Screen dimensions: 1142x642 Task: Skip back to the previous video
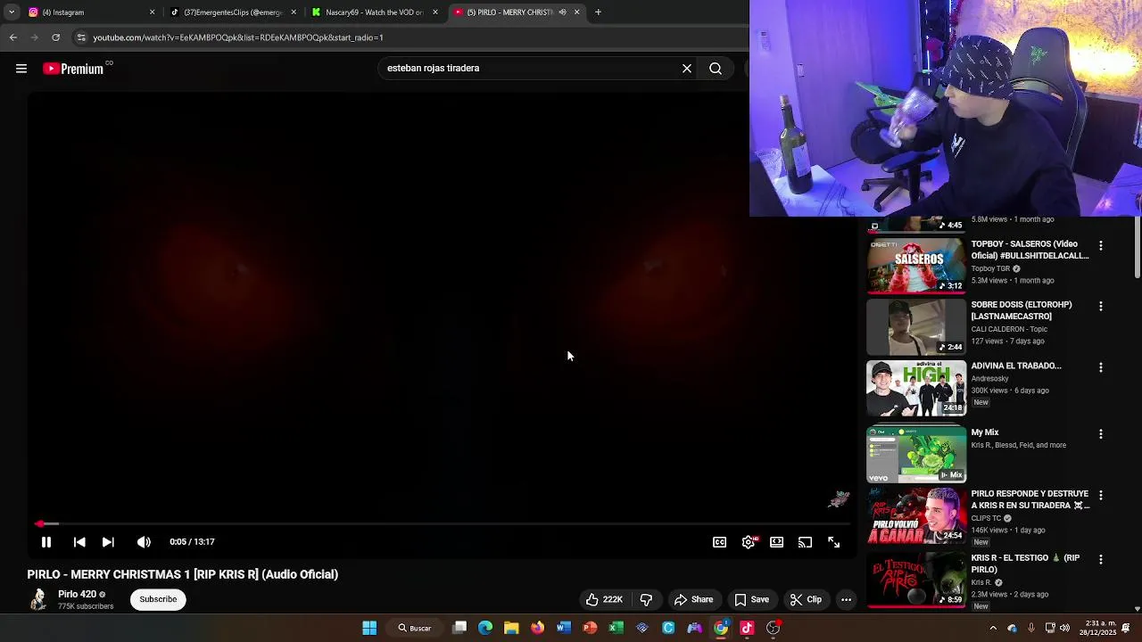[79, 542]
